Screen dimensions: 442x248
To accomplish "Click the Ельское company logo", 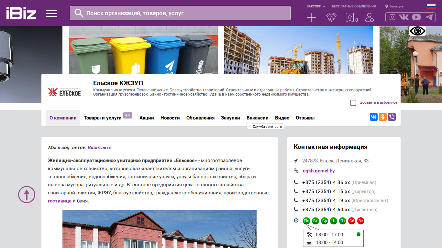I will click(64, 92).
